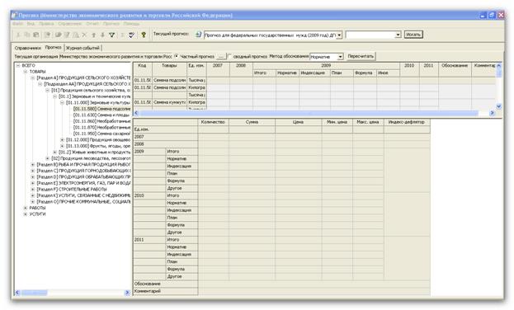Click the 2010 Итого row label
Image resolution: width=514 pixels, height=310 pixels.
click(182, 195)
